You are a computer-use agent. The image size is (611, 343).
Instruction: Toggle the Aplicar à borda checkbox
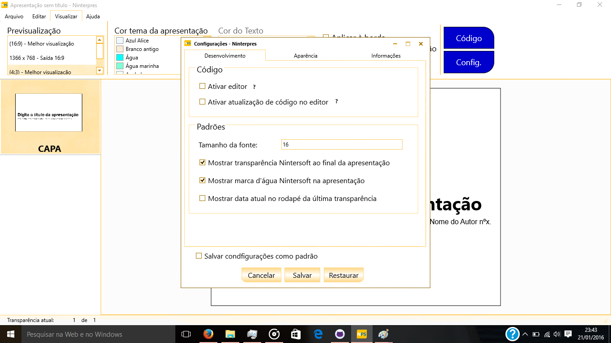click(326, 38)
